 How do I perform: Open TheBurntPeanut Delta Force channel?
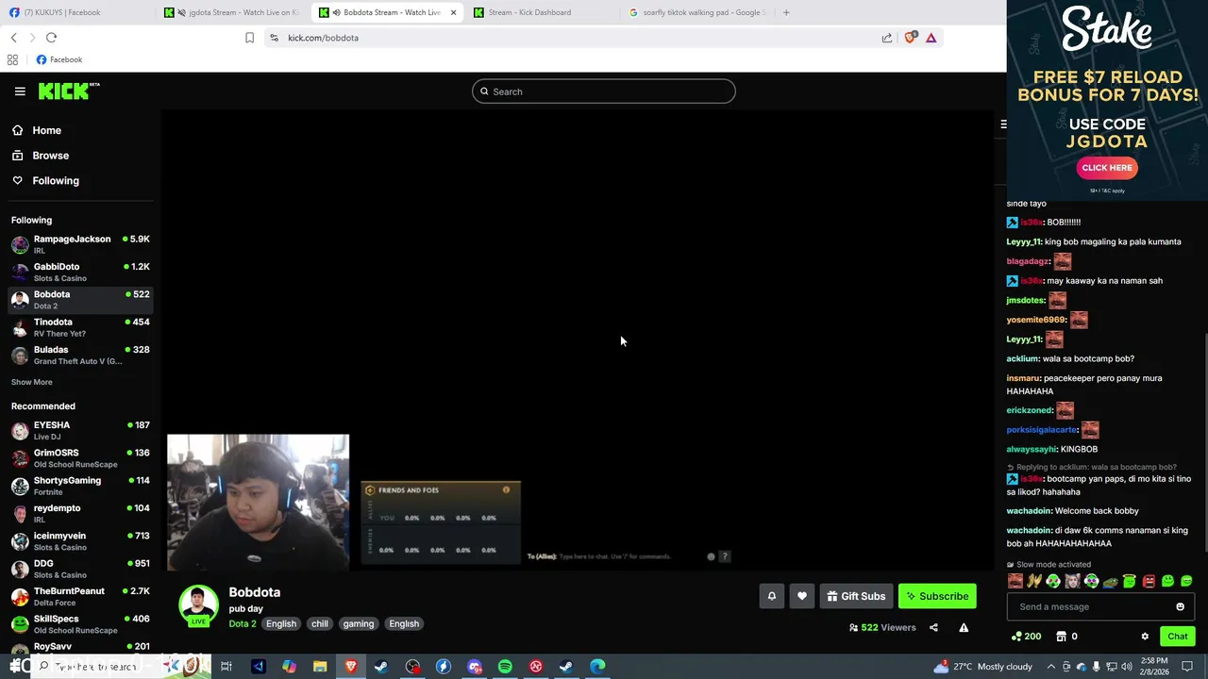click(x=80, y=596)
